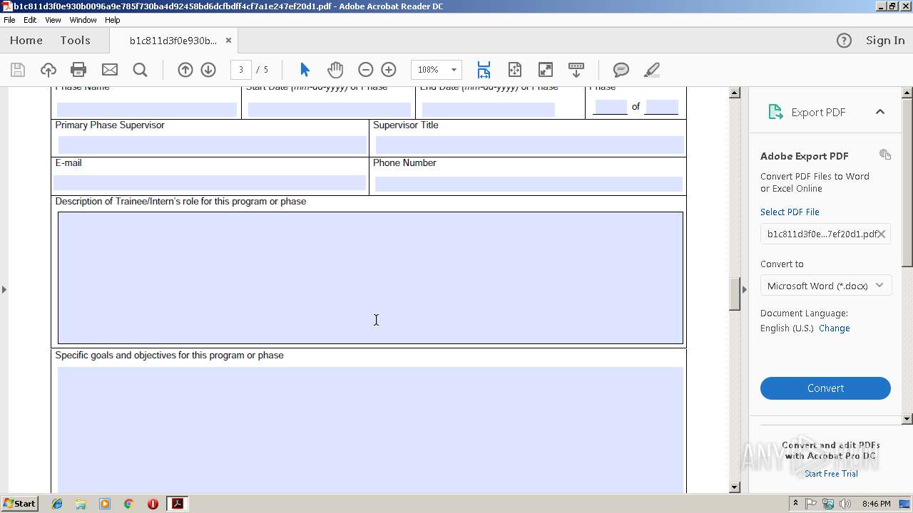The height and width of the screenshot is (513, 913).
Task: Click the Adobe Acrobat taskbar button
Action: click(177, 504)
